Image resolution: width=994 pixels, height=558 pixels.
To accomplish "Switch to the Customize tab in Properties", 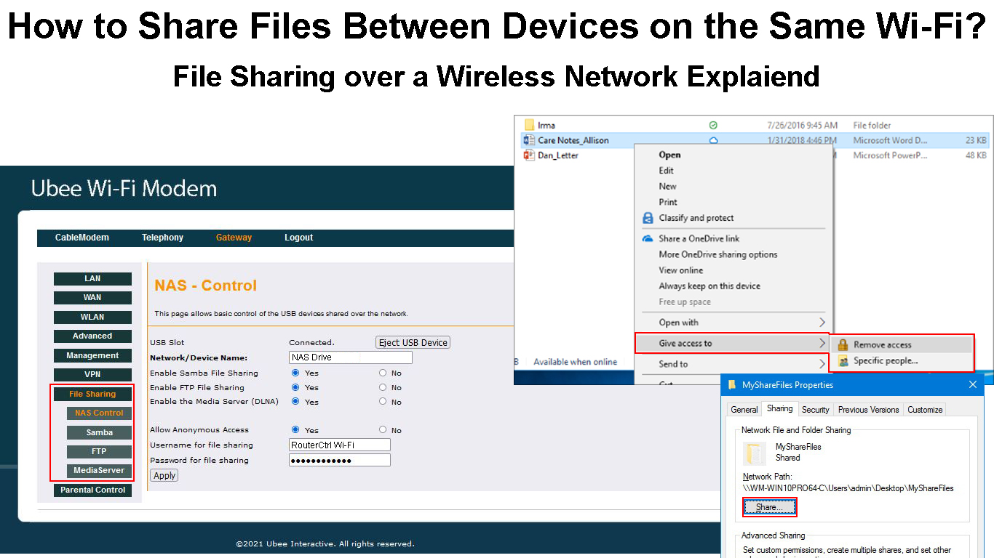I will tap(925, 410).
